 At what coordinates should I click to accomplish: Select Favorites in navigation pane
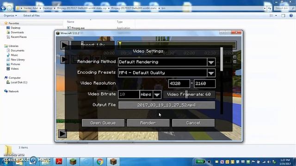point(14,24)
